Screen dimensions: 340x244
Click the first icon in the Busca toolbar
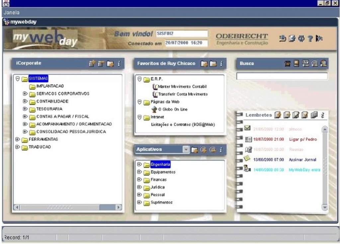point(288,64)
